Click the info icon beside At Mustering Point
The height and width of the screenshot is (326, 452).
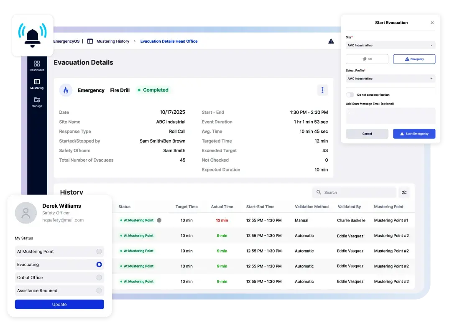coord(159,220)
